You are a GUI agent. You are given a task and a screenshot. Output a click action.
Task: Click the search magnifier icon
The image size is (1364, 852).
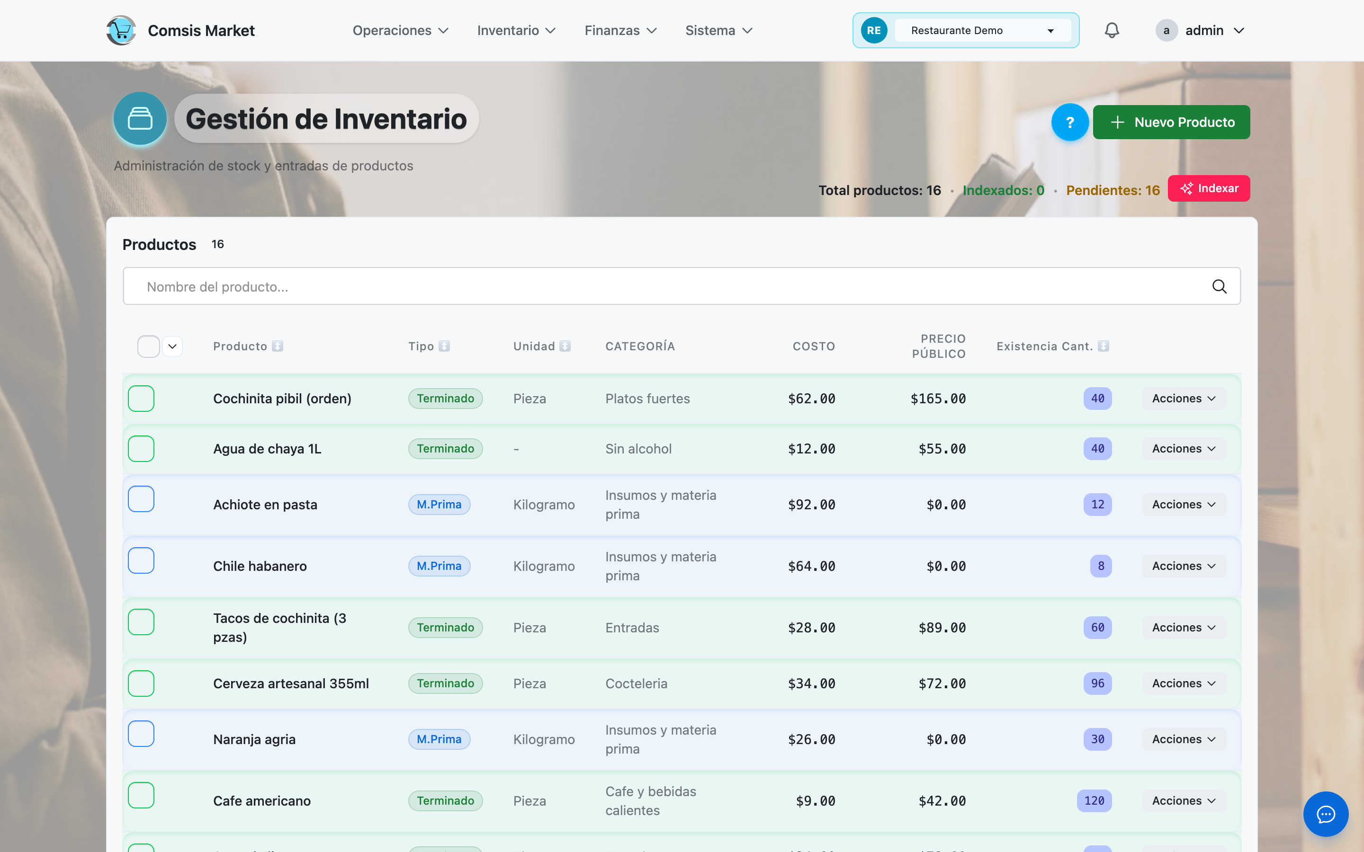point(1219,286)
